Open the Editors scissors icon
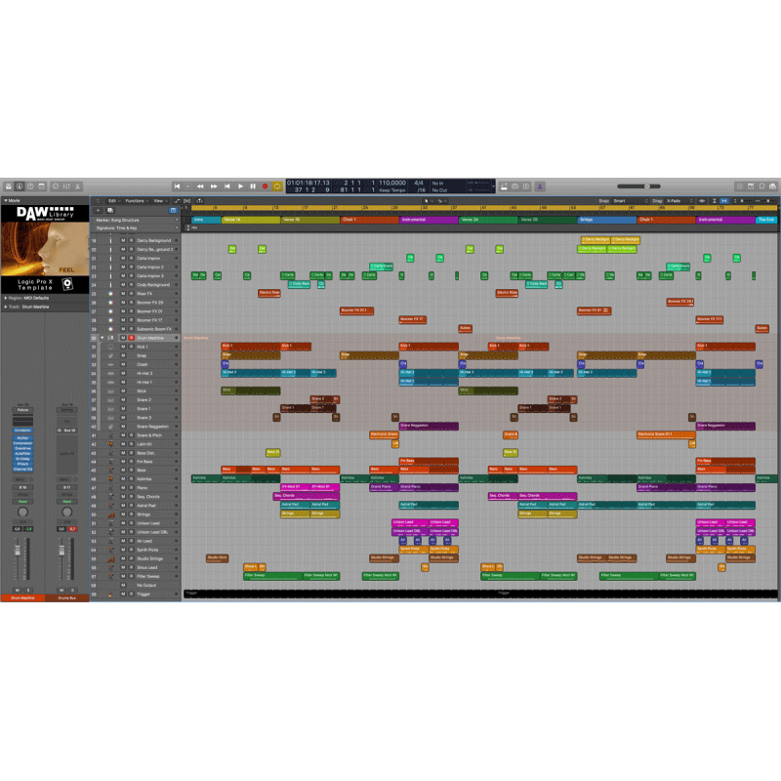 [78, 186]
